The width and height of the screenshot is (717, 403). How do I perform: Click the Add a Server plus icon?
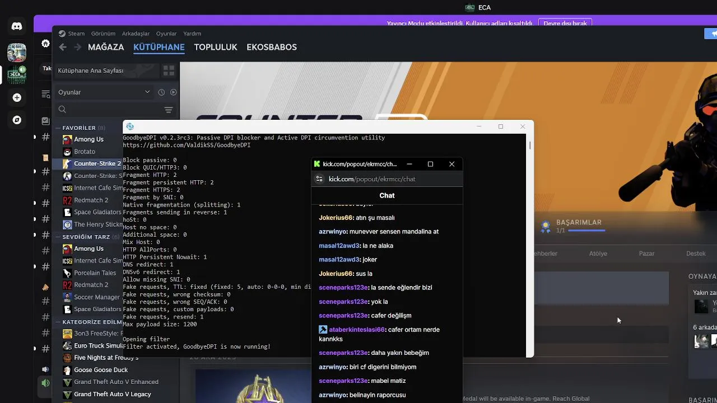17,97
